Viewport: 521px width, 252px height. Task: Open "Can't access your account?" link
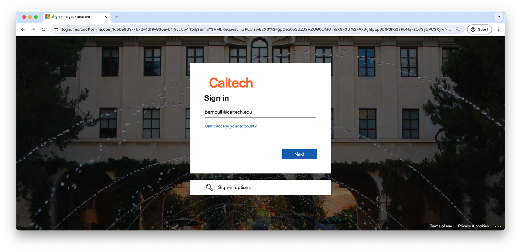pyautogui.click(x=231, y=126)
